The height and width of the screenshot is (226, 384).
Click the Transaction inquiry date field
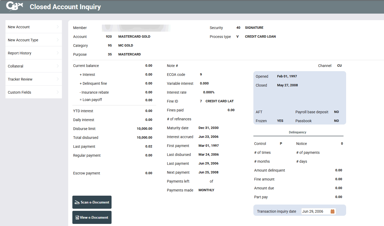[x=315, y=211]
